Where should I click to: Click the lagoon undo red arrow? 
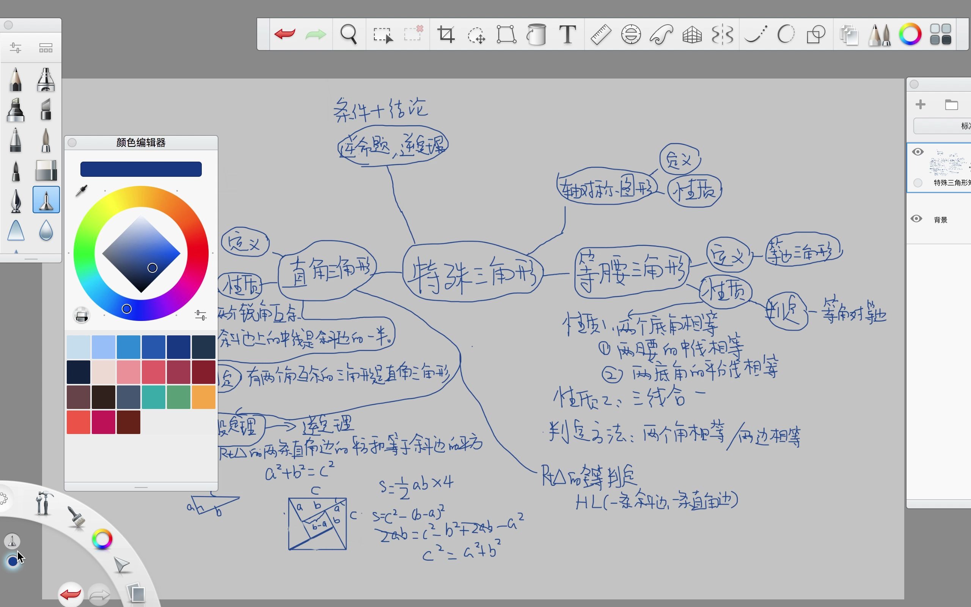point(71,594)
